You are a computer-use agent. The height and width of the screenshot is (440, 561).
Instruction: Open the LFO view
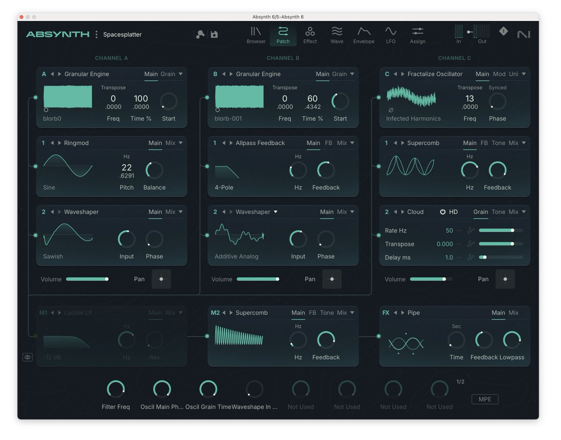click(x=391, y=34)
